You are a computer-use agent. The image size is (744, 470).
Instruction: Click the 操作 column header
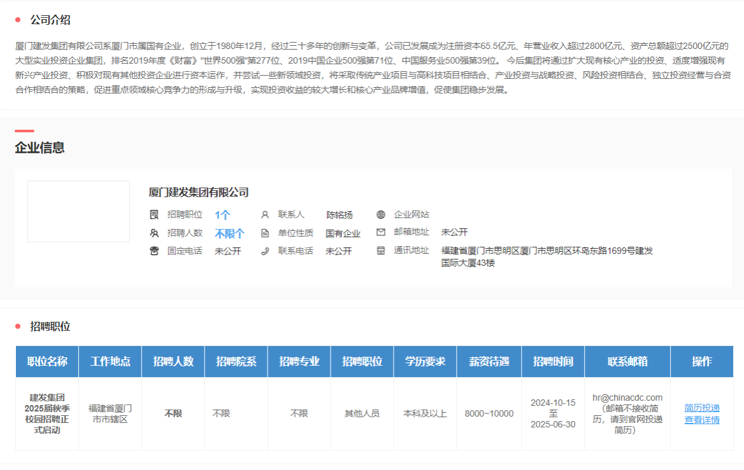(x=702, y=361)
